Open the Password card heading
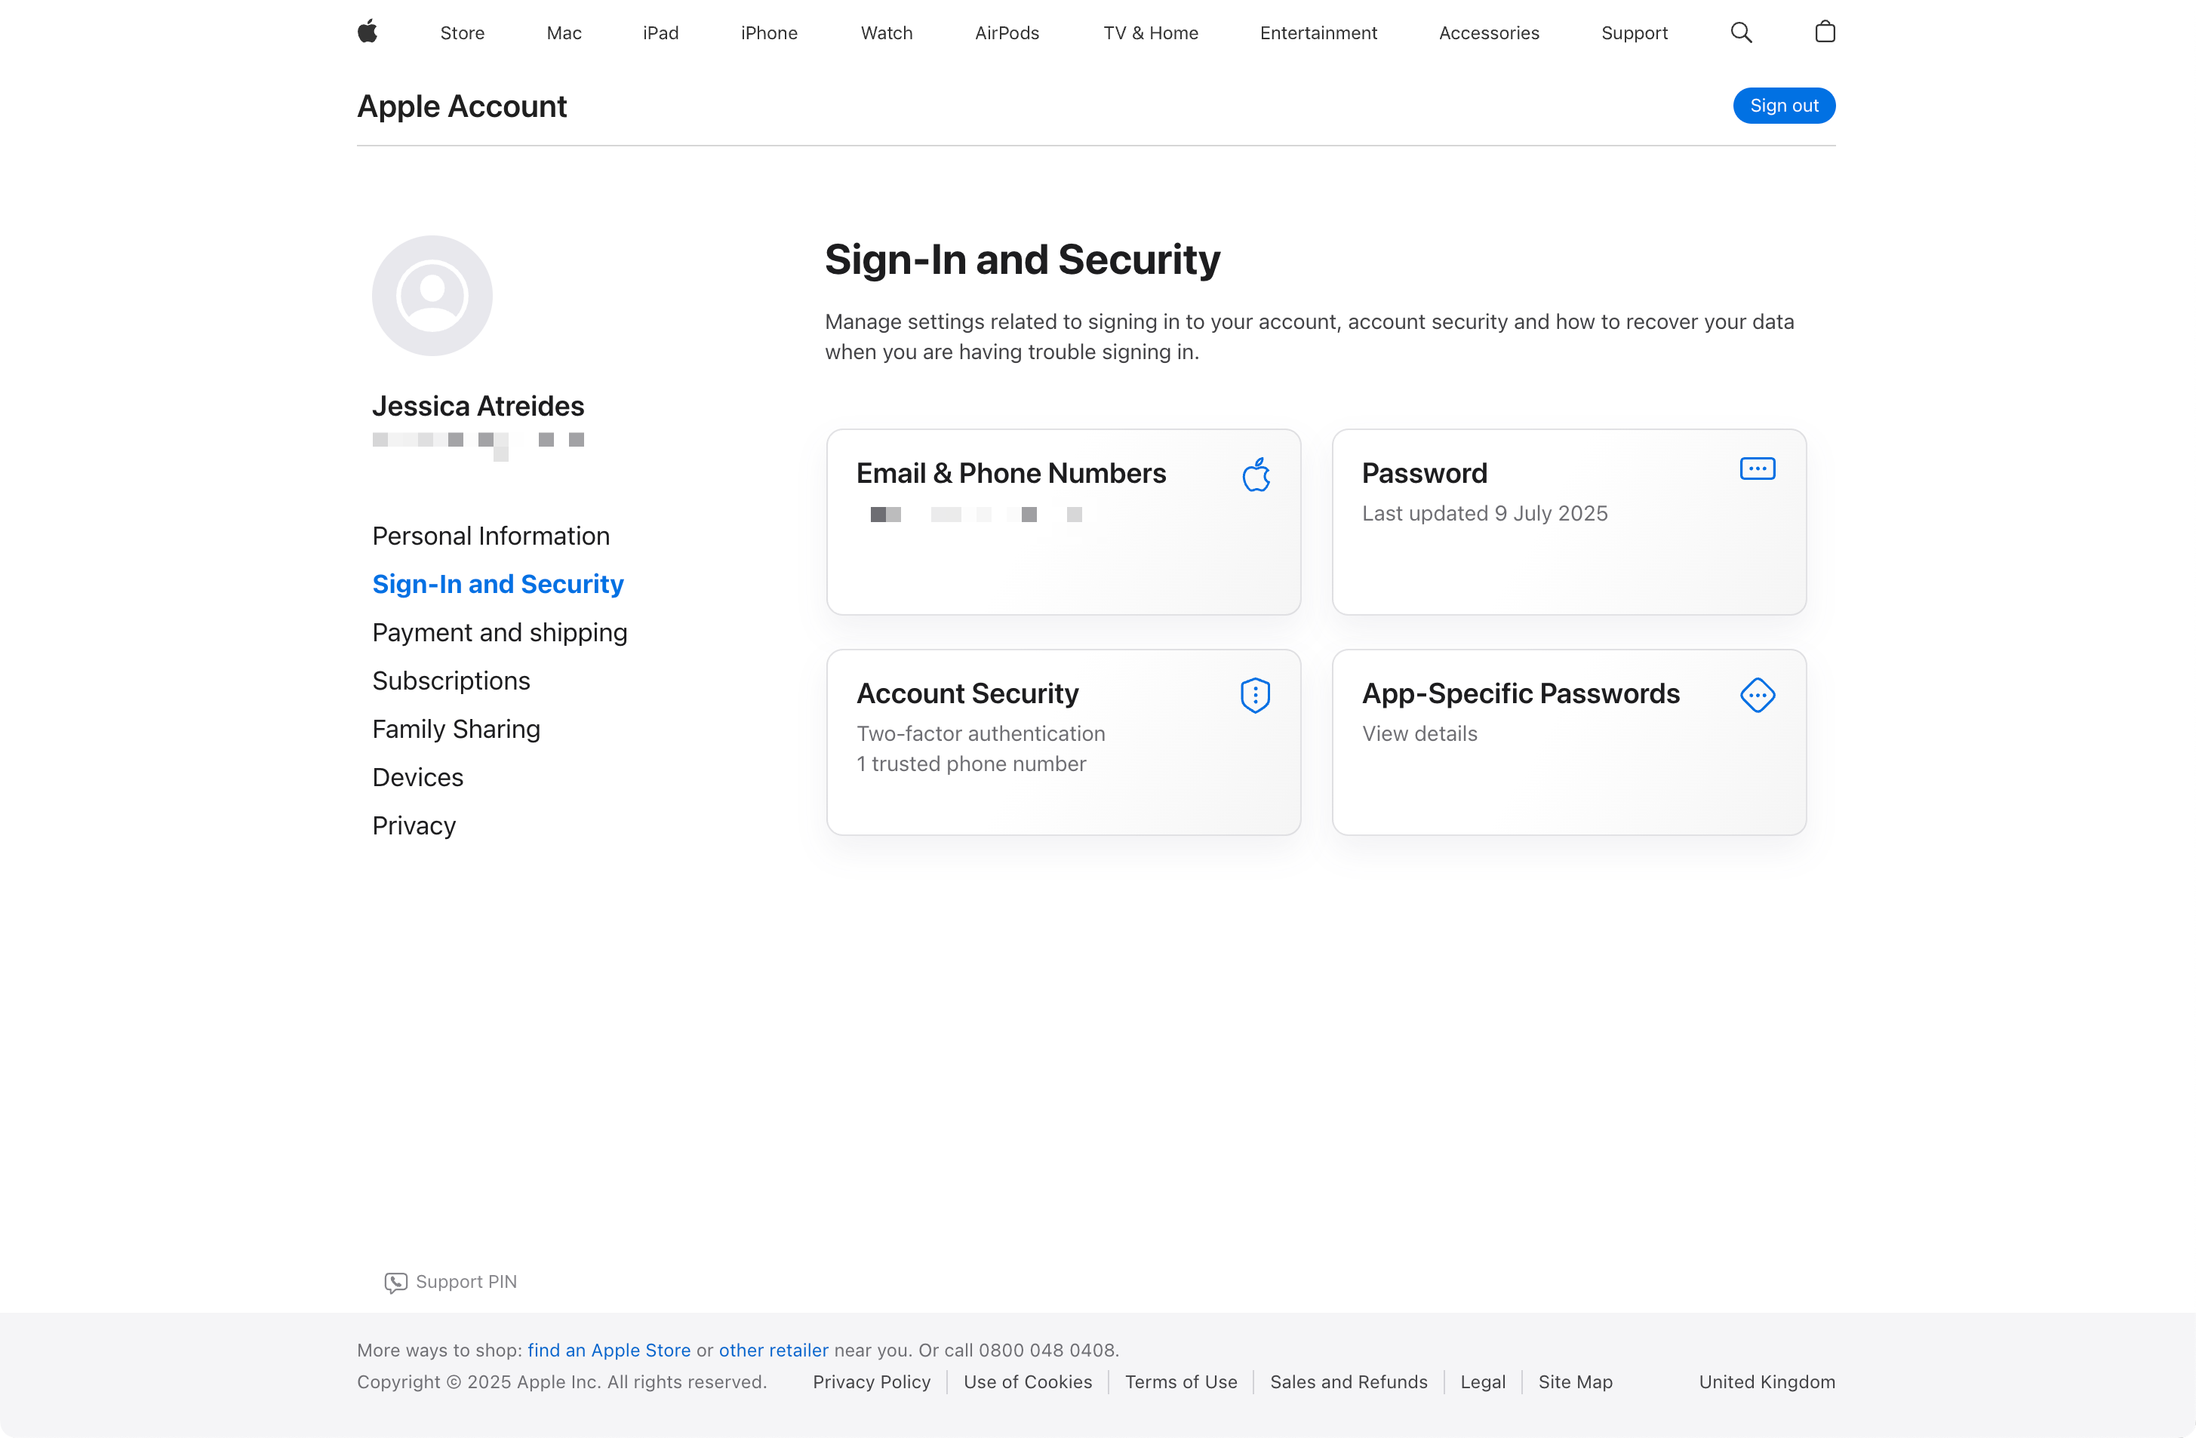 coord(1424,473)
